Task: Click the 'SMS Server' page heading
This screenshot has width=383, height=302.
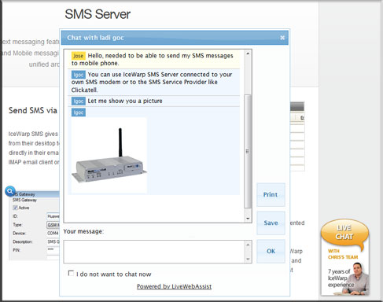Action: point(98,14)
